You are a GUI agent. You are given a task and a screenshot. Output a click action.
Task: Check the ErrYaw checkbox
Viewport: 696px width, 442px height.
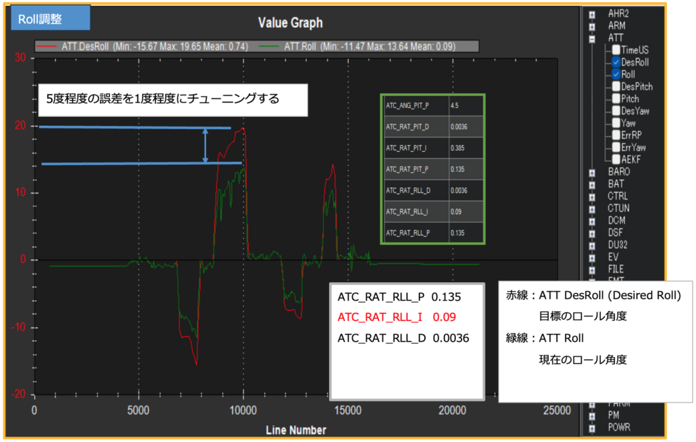pyautogui.click(x=616, y=147)
